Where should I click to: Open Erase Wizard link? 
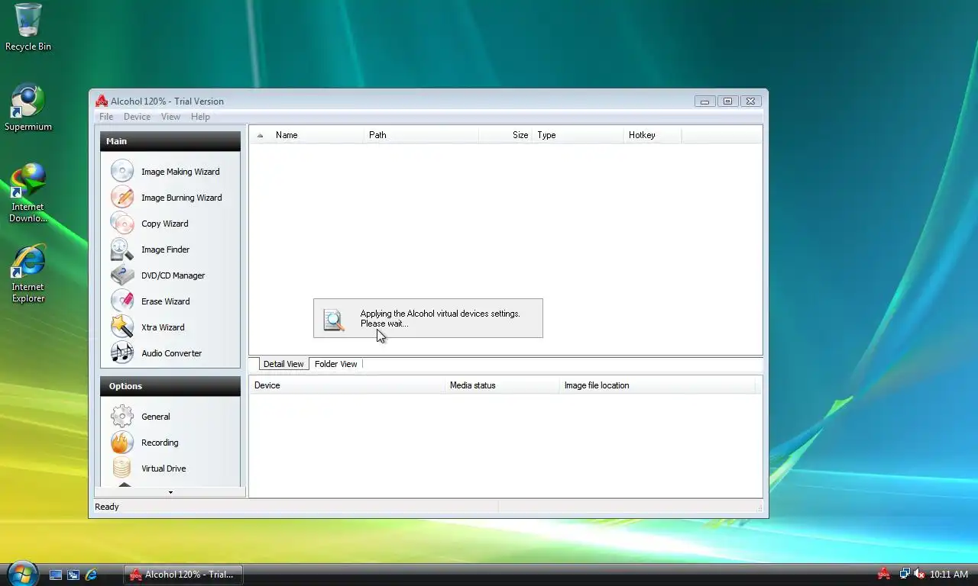pos(166,301)
